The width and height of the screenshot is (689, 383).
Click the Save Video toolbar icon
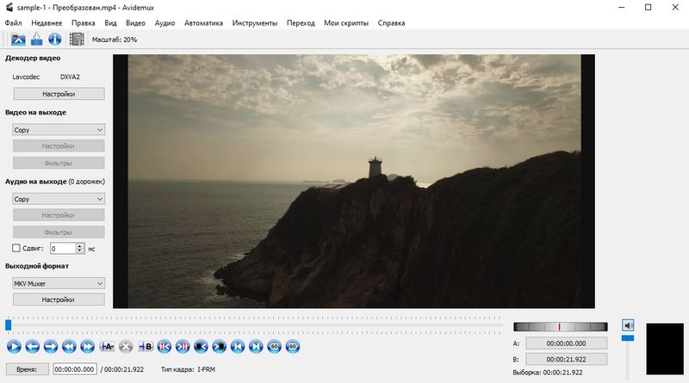click(36, 40)
